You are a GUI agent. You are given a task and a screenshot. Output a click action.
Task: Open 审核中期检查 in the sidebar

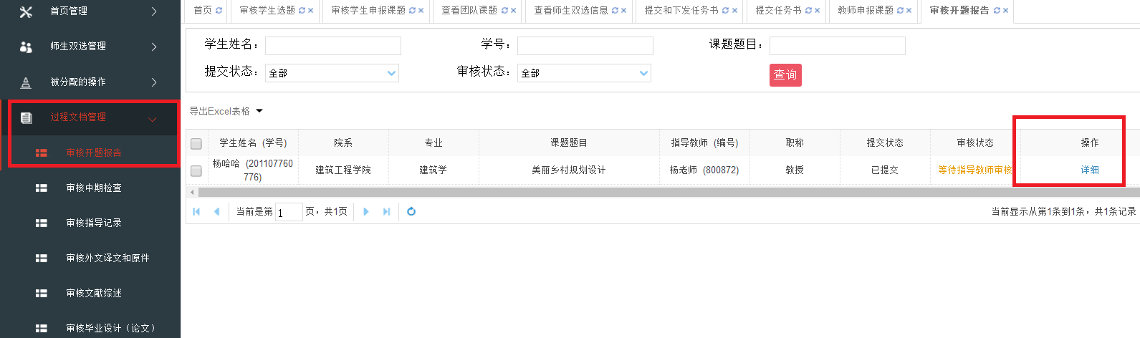(x=94, y=188)
